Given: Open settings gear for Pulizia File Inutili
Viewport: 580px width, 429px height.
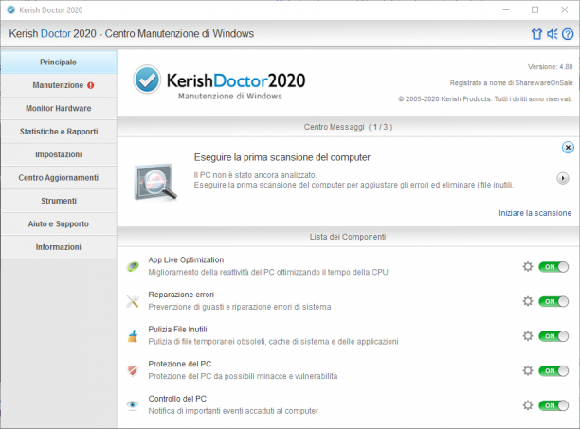Looking at the screenshot, I should (x=528, y=336).
